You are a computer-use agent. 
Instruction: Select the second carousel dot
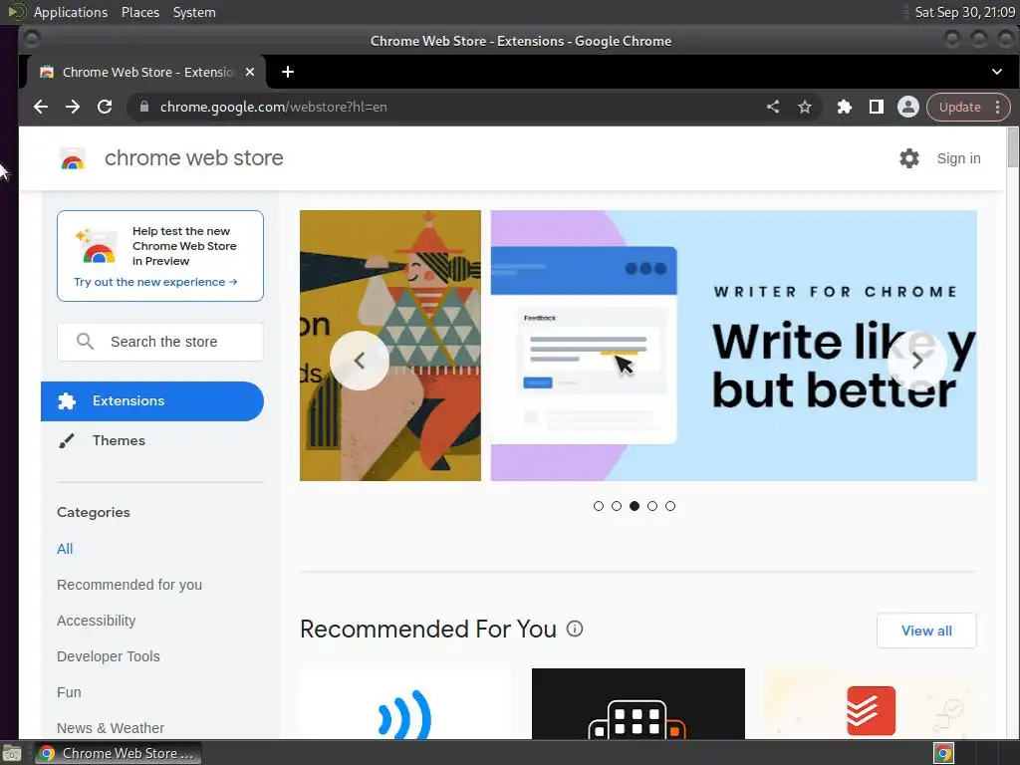617,506
